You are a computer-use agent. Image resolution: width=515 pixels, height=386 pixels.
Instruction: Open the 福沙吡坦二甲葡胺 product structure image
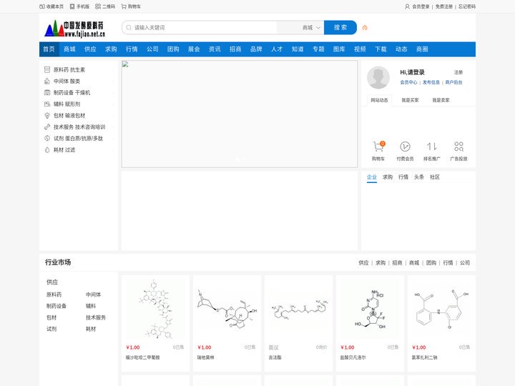pos(155,309)
